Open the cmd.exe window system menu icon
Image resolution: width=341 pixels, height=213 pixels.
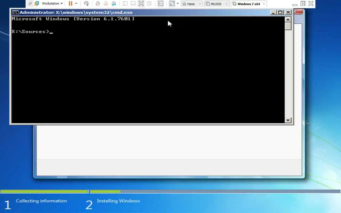pos(15,13)
